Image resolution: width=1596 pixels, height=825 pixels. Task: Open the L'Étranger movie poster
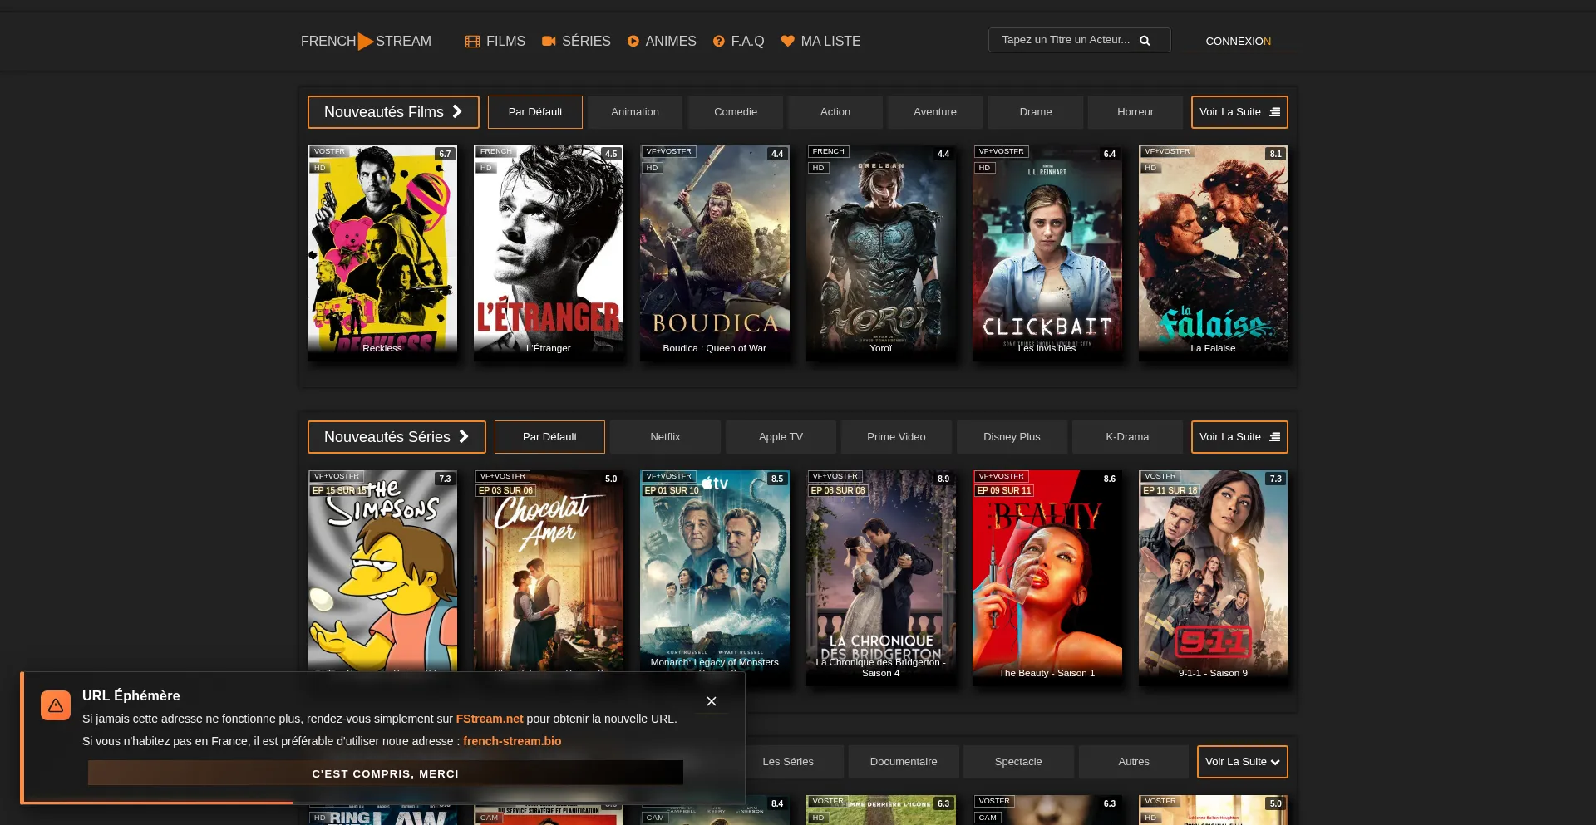[549, 253]
